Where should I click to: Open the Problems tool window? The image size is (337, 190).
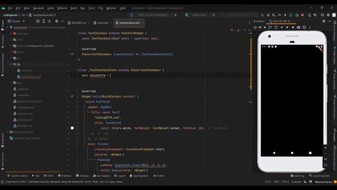(x=64, y=176)
